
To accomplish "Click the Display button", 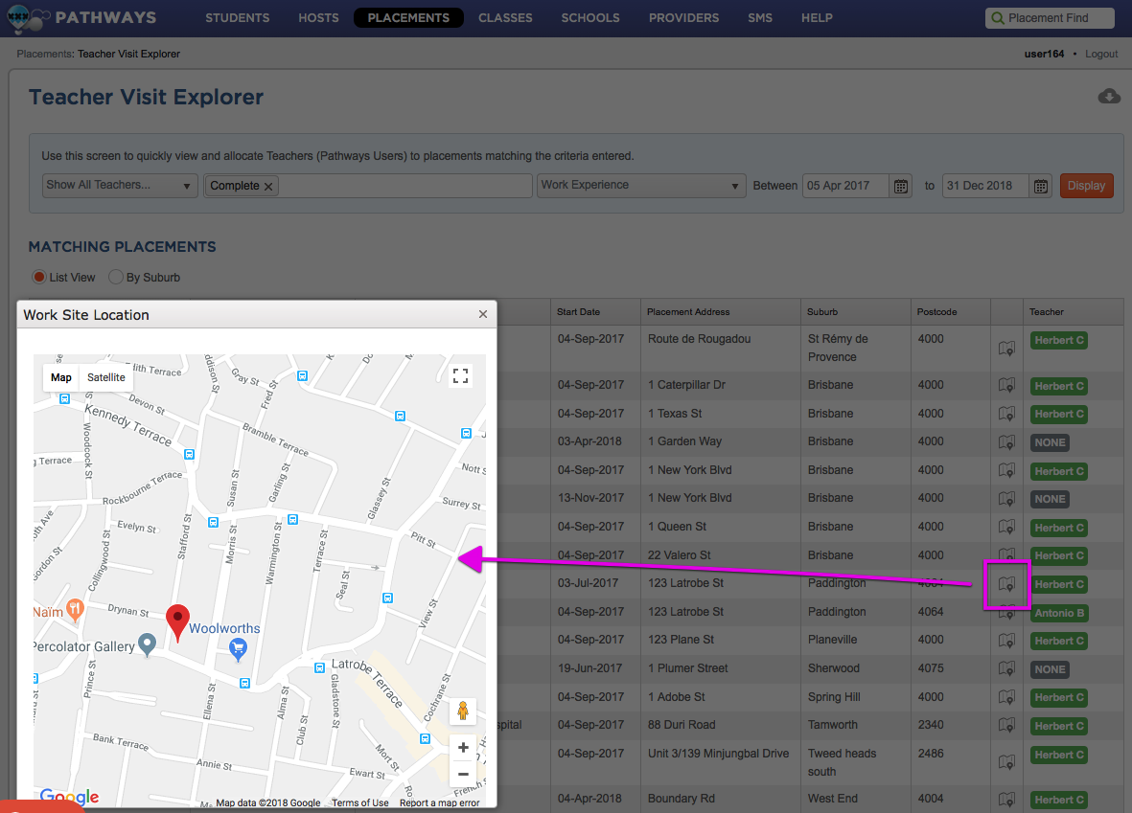I will tap(1086, 186).
